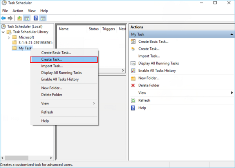Image resolution: width=235 pixels, height=168 pixels.
Task: Open View submenu in the context menu
Action: pyautogui.click(x=68, y=103)
